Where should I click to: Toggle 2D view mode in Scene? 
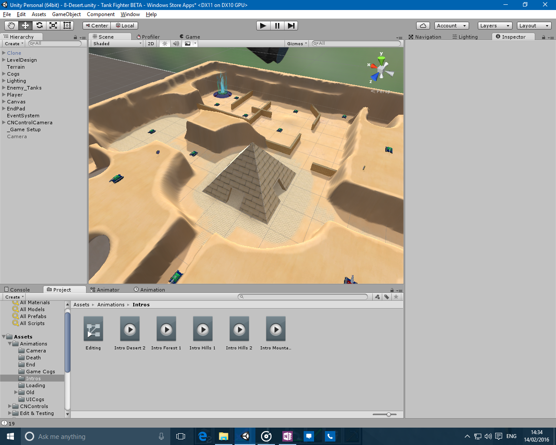pyautogui.click(x=151, y=43)
